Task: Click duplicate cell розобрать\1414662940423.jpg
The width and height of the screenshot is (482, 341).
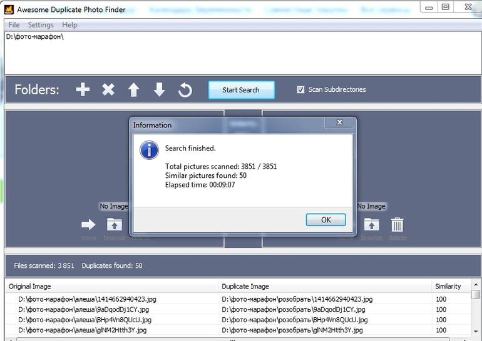Action: coord(297,299)
